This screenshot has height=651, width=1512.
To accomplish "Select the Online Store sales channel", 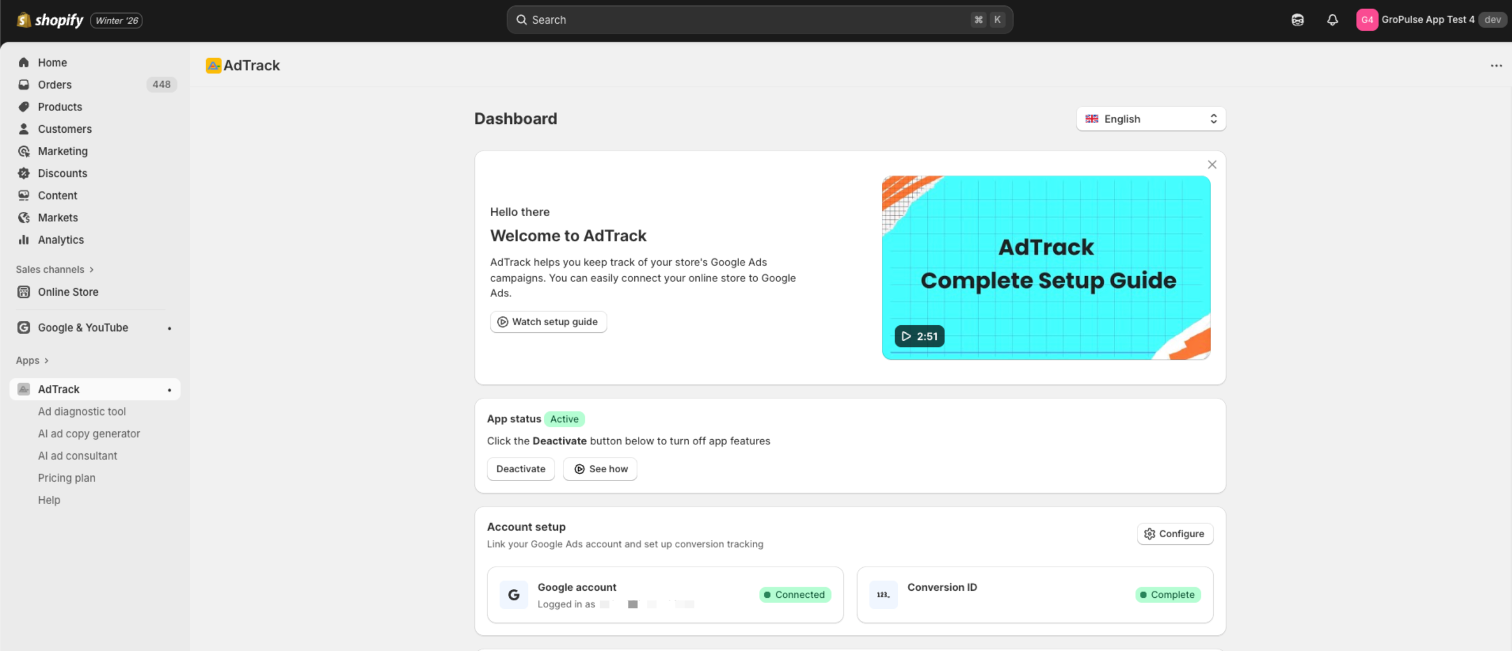I will (69, 292).
